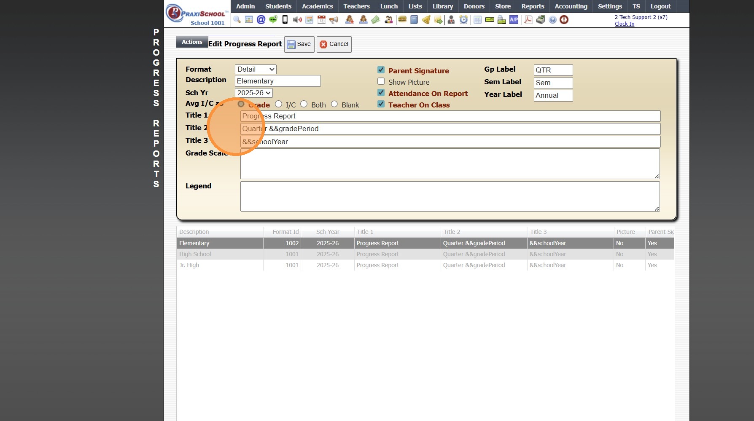Open the hamburger lunch icon

click(402, 20)
